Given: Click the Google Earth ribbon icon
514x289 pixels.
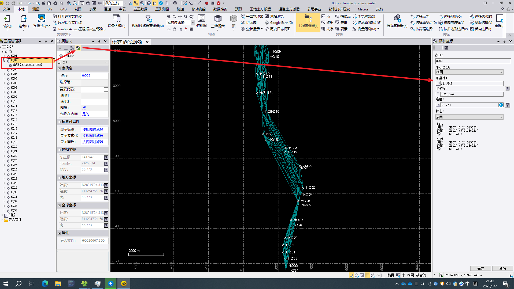Looking at the screenshot, I should click(279, 23).
